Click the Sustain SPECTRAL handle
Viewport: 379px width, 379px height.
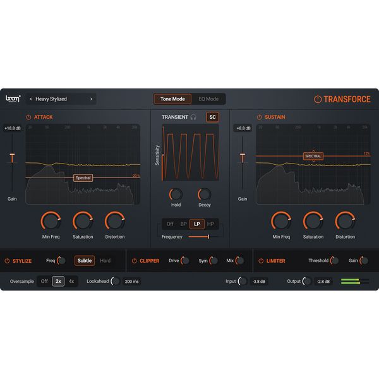[x=313, y=156]
